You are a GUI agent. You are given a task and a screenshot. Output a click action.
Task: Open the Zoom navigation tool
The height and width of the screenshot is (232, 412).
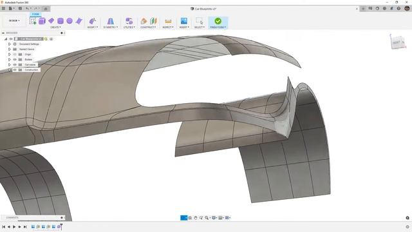[207, 218]
